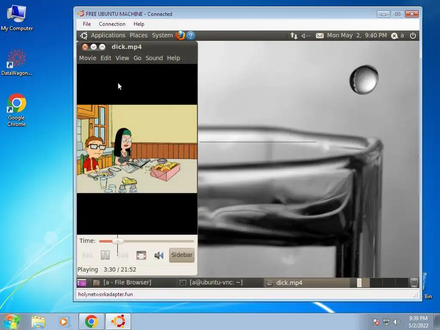Pause the playing video
The image size is (440, 330).
105,255
